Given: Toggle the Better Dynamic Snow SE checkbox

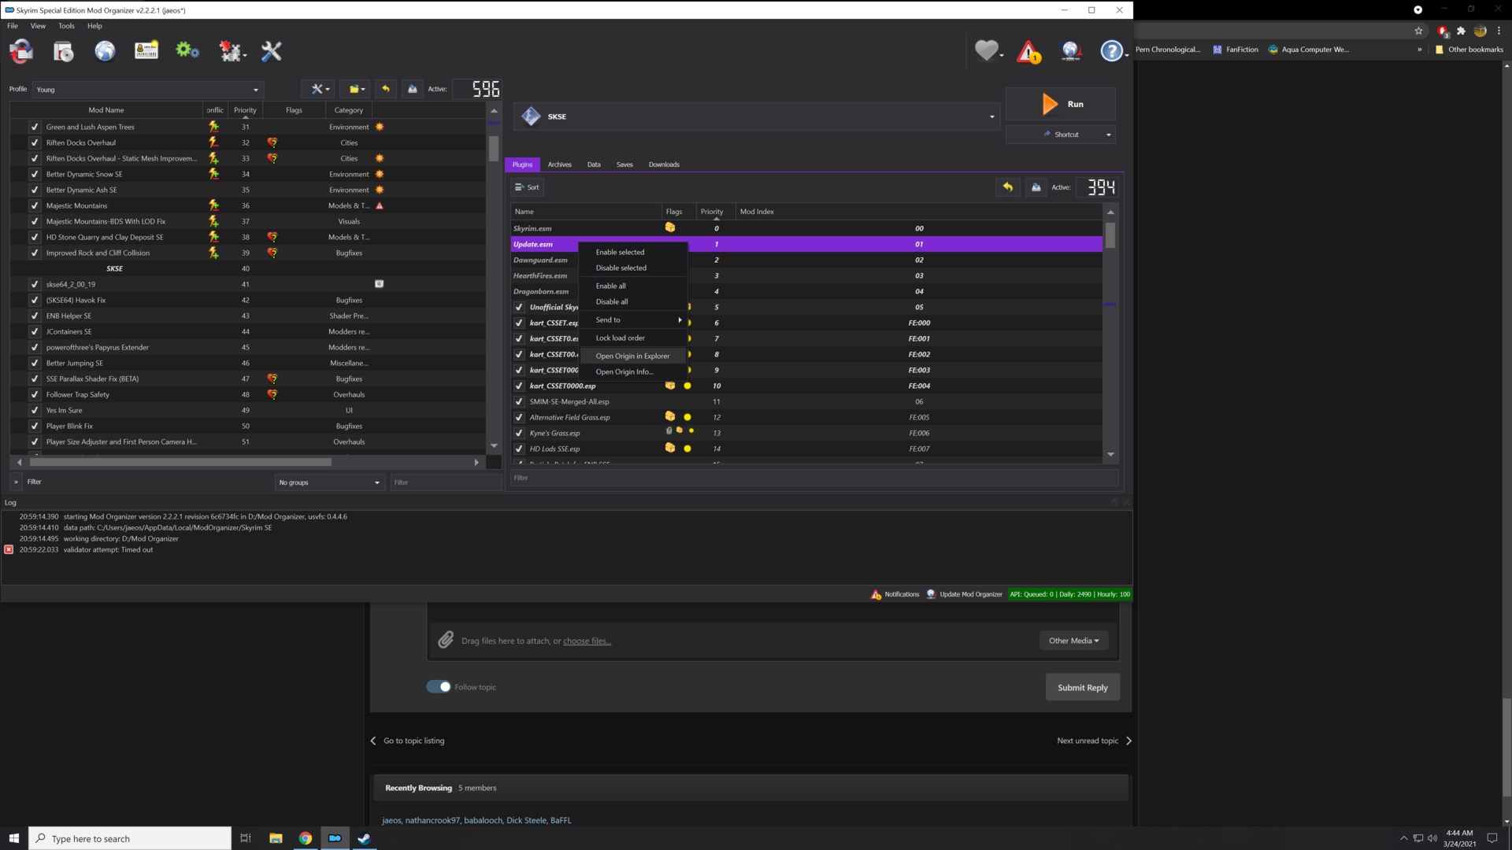Looking at the screenshot, I should 35,174.
